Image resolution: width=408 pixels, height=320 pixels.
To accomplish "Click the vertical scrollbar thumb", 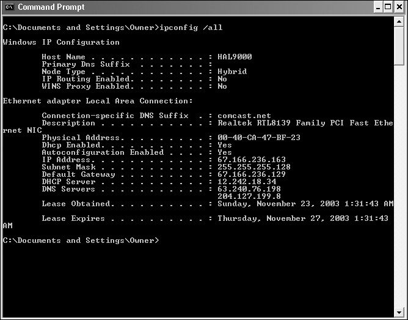I will click(399, 45).
